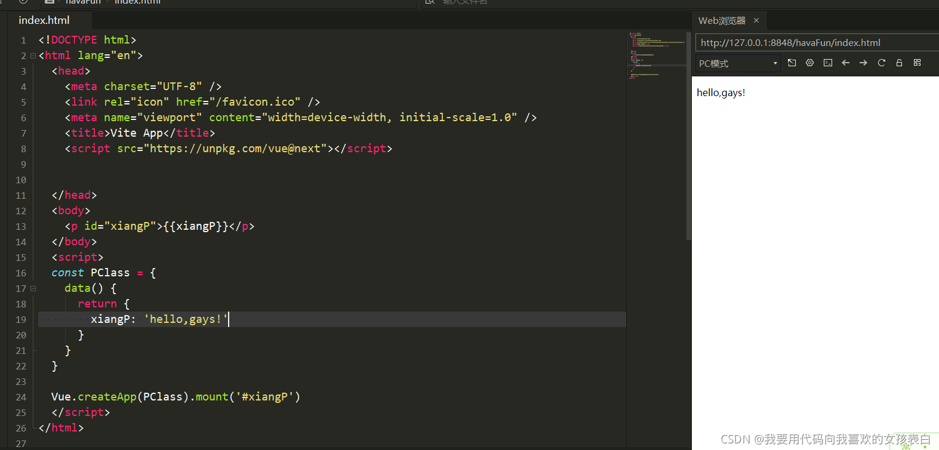Refresh the Web browser preview

click(x=881, y=63)
